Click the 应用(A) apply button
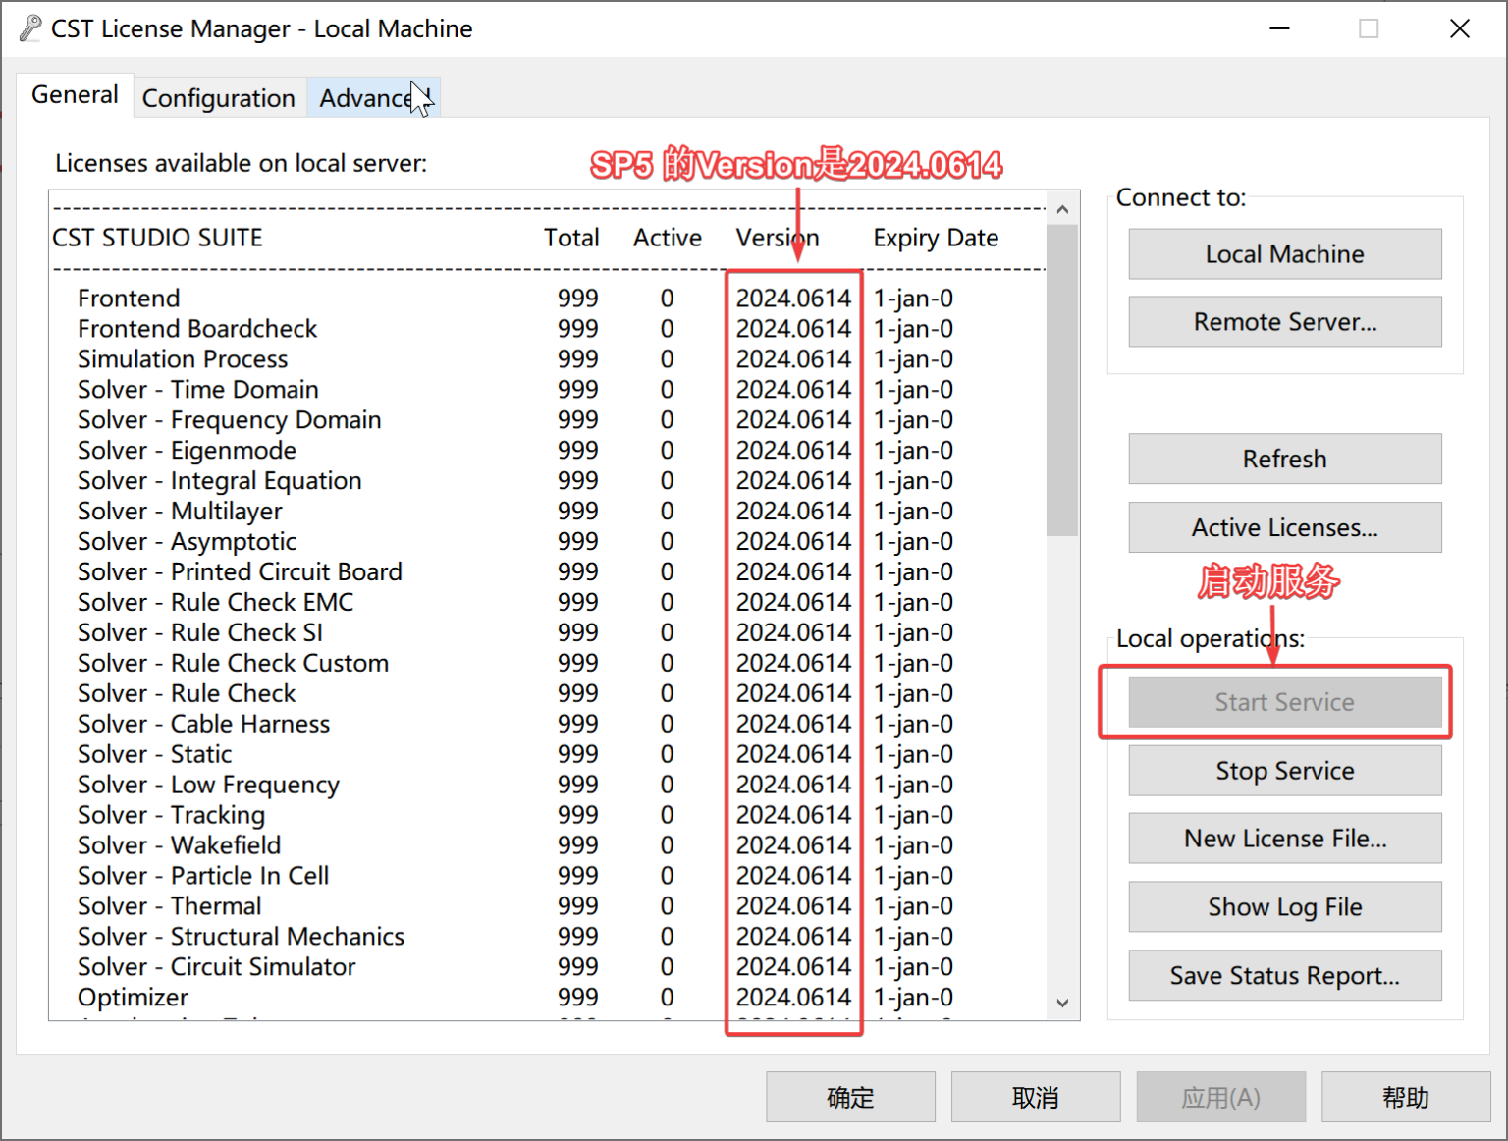Screen dimensions: 1508x1141 pos(1221,1097)
